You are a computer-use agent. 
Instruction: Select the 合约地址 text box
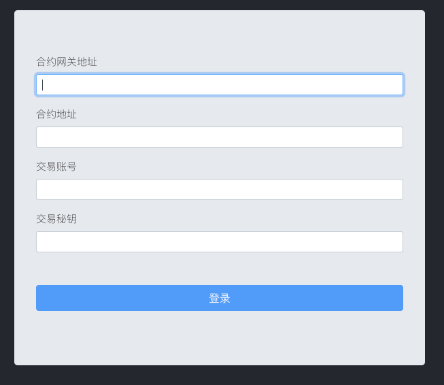220,137
